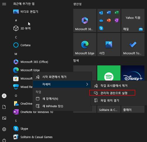Click the Power button icon
The width and height of the screenshot is (147, 142).
(x=4, y=140)
